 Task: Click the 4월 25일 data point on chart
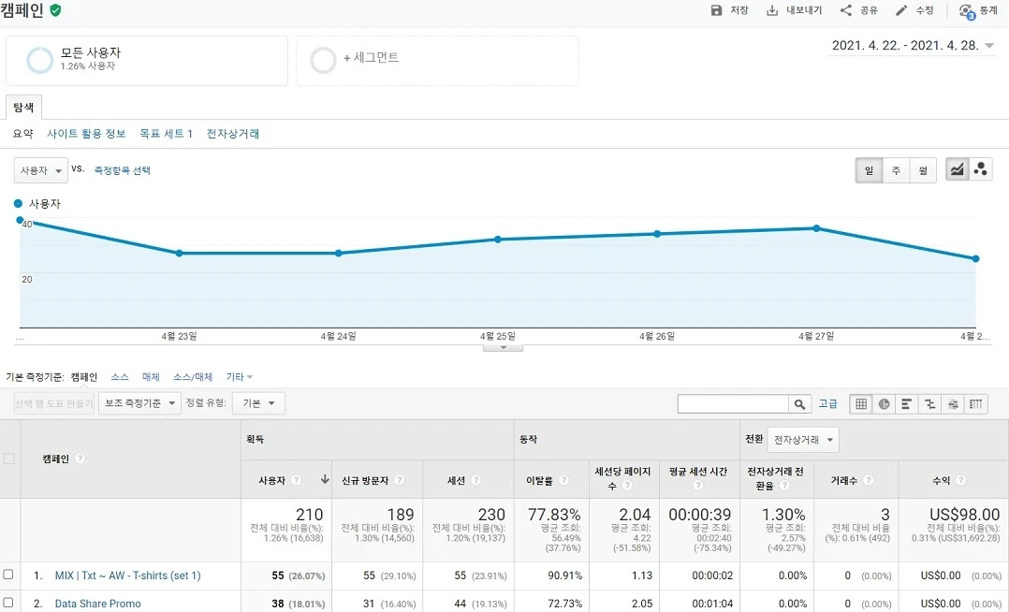tap(498, 240)
